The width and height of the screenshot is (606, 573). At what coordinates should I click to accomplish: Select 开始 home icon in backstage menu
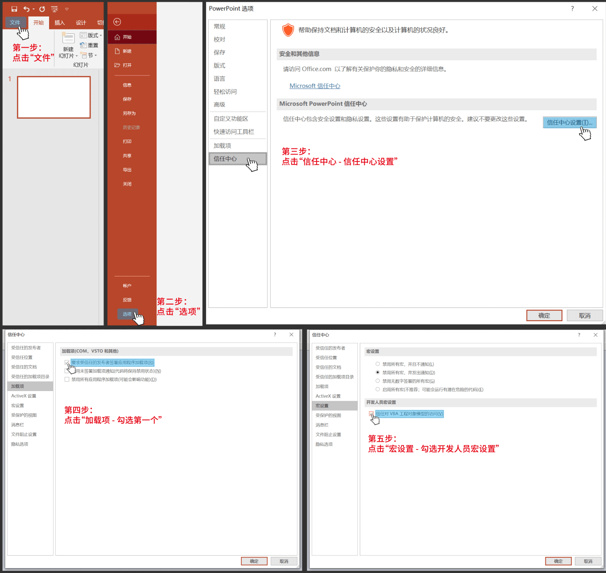[x=117, y=37]
